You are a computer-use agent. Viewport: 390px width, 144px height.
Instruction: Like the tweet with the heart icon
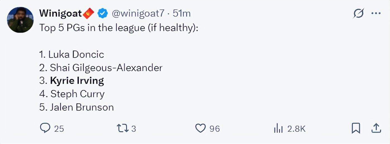(200, 128)
